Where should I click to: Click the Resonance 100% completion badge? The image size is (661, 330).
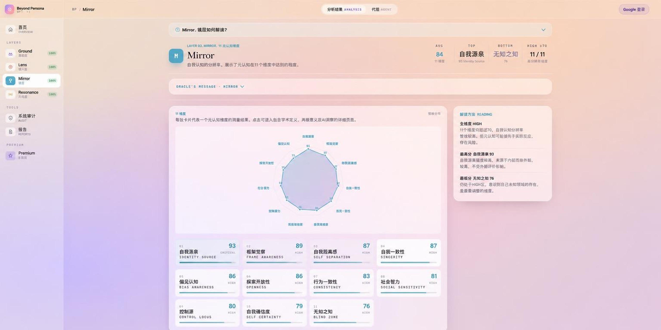(52, 94)
